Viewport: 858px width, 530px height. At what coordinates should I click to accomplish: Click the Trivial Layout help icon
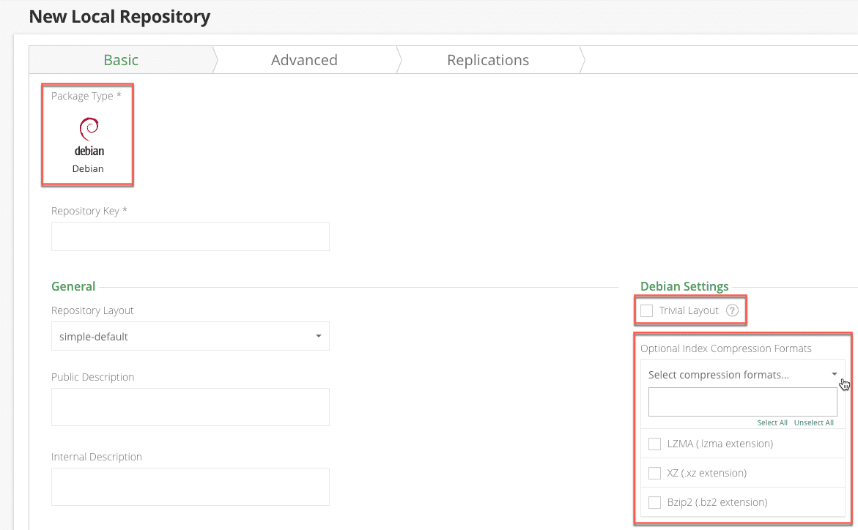[732, 310]
